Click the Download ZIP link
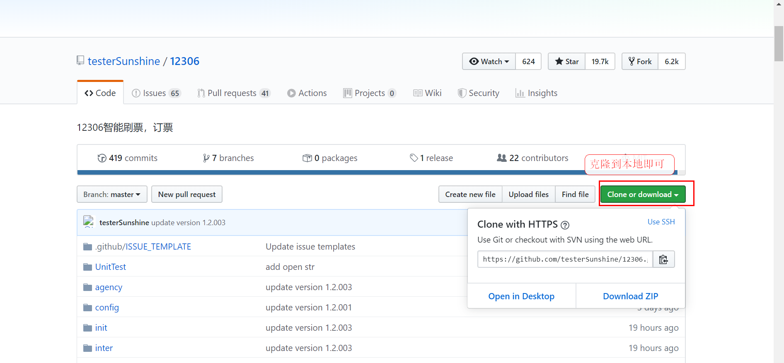 pos(630,296)
